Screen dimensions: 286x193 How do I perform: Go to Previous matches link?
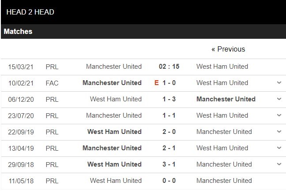pos(228,49)
